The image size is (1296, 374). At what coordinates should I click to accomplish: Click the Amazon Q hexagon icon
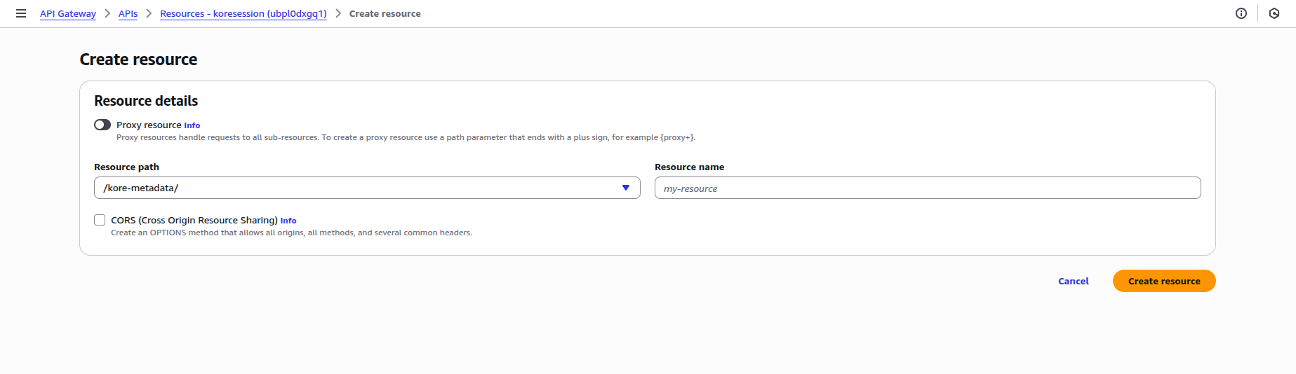pyautogui.click(x=1274, y=13)
